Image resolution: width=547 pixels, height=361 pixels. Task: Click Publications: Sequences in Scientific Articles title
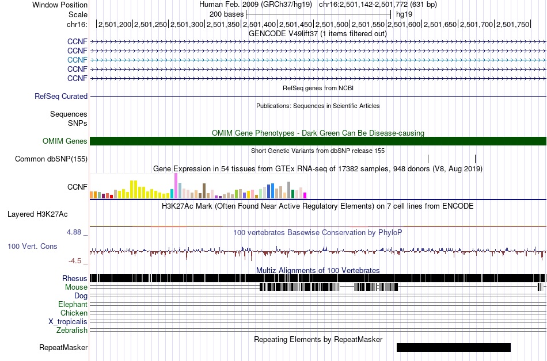pos(318,106)
